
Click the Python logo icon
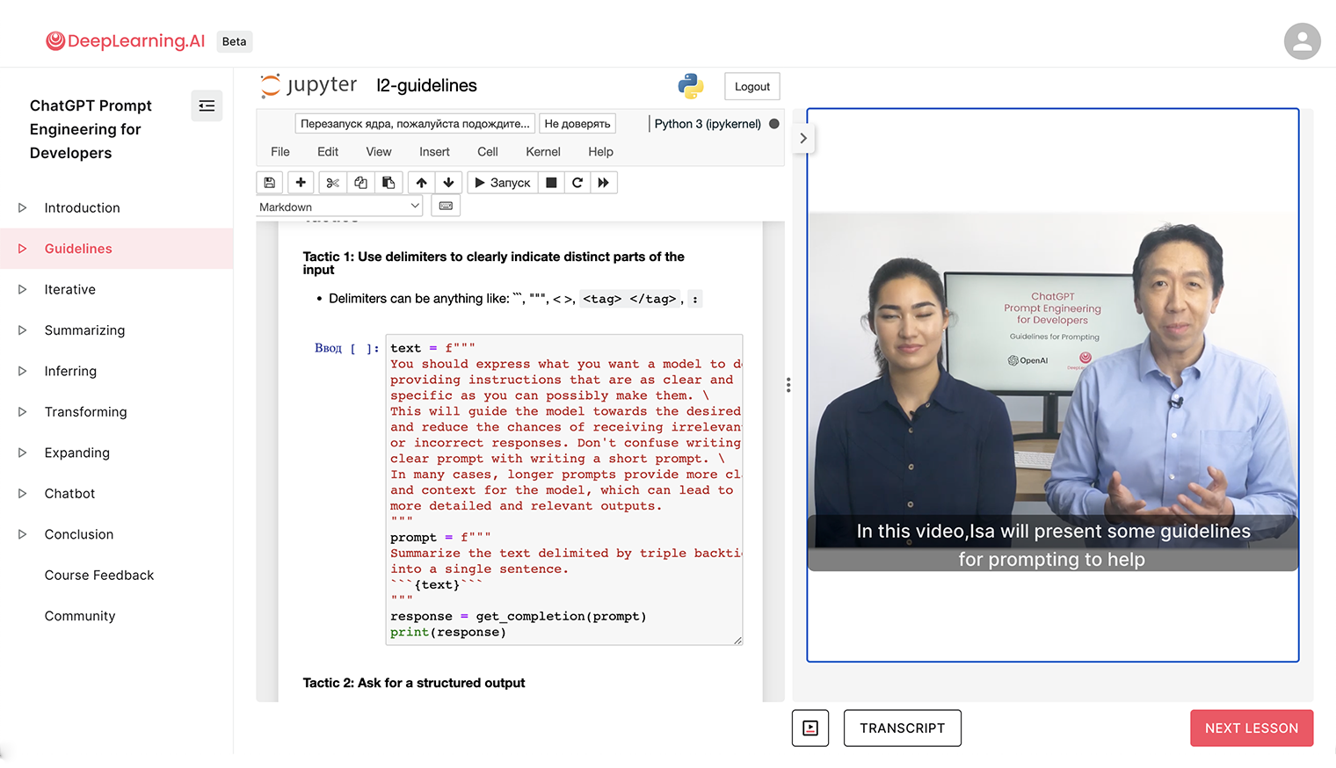(x=691, y=86)
